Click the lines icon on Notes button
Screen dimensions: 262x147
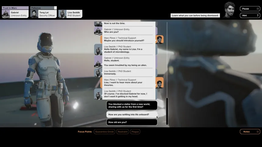(x=257, y=132)
